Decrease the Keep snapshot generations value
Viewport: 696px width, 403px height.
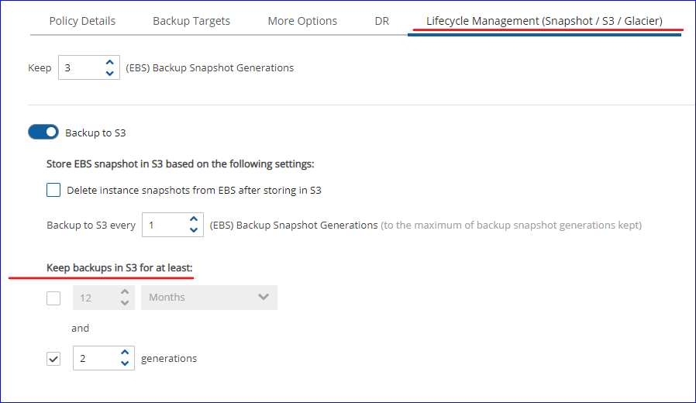109,74
